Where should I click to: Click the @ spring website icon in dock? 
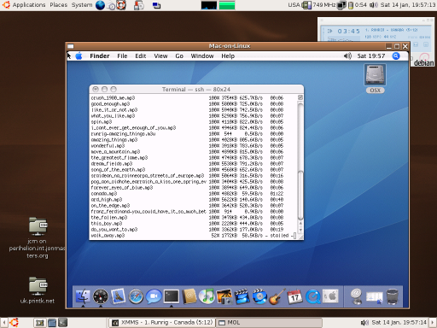pyautogui.click(x=356, y=296)
